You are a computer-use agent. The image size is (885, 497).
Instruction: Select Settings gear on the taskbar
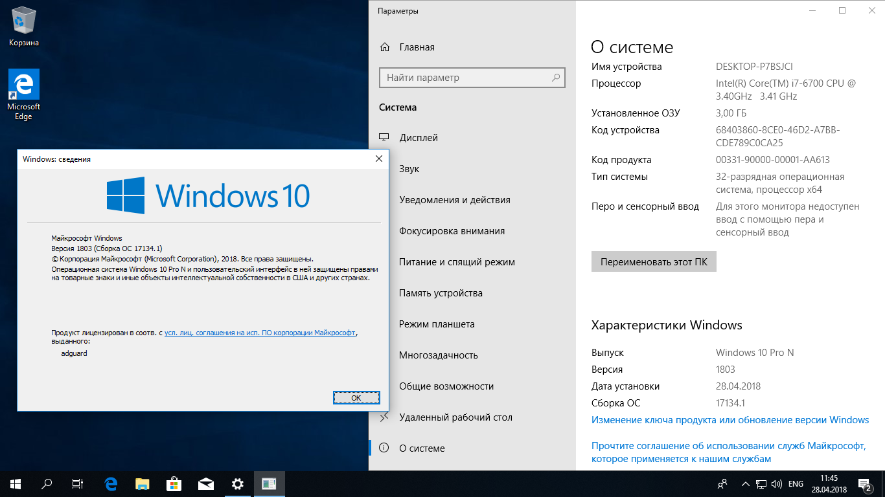click(x=238, y=483)
